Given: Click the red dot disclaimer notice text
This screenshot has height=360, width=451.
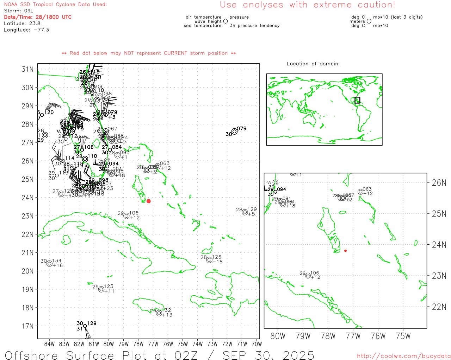Looking at the screenshot, I should 149,53.
